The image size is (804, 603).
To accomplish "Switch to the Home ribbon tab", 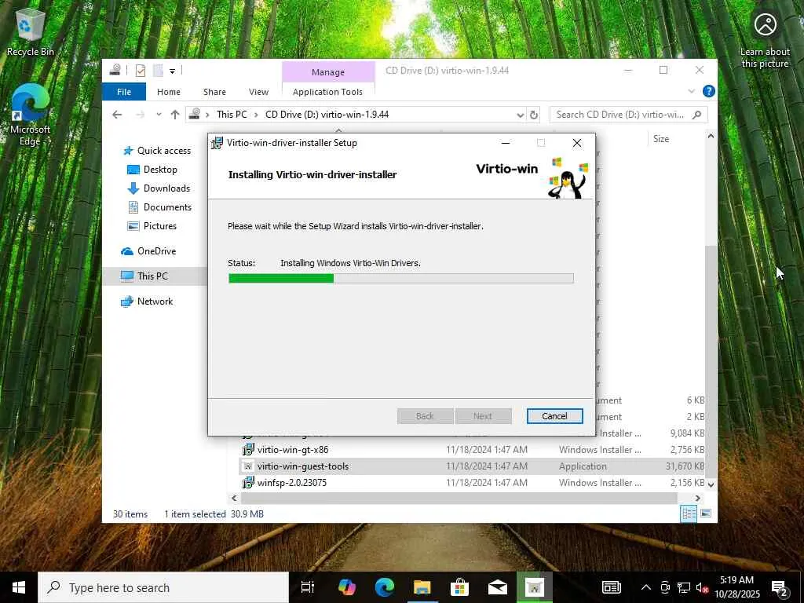I will 169,92.
